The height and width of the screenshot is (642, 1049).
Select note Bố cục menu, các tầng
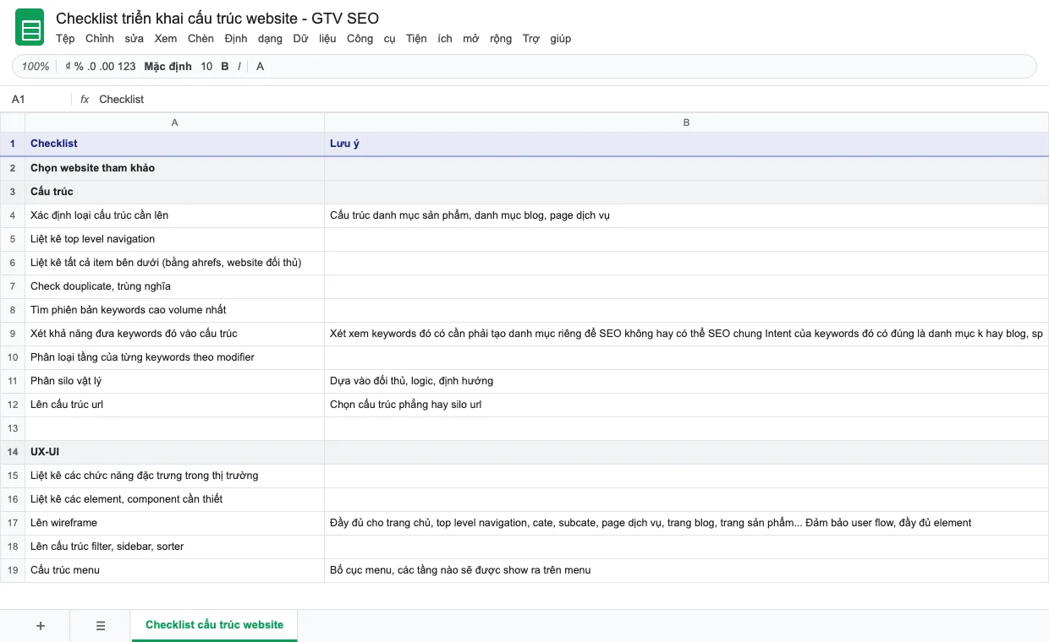tap(686, 570)
